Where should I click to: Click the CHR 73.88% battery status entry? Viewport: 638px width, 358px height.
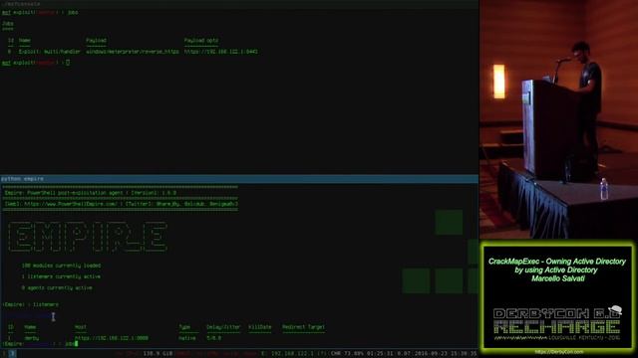pyautogui.click(x=347, y=354)
